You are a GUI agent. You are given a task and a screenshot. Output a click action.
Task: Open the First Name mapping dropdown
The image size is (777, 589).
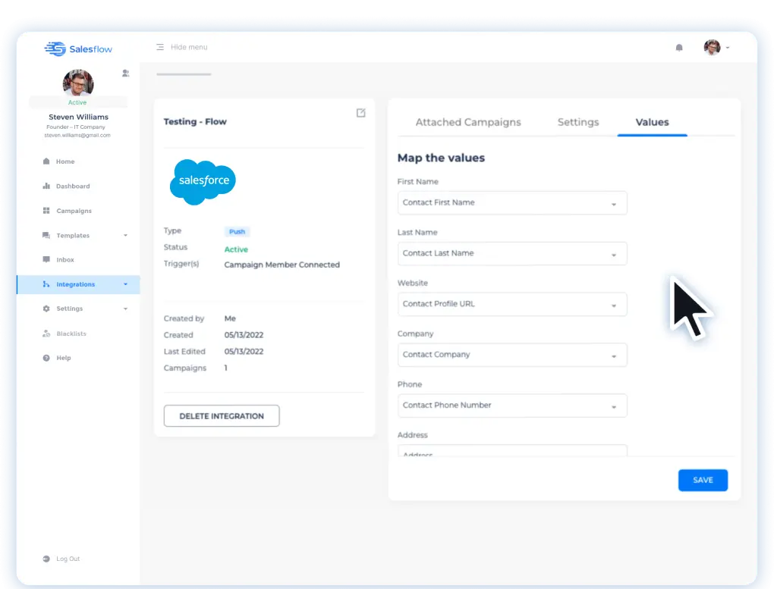(x=512, y=203)
